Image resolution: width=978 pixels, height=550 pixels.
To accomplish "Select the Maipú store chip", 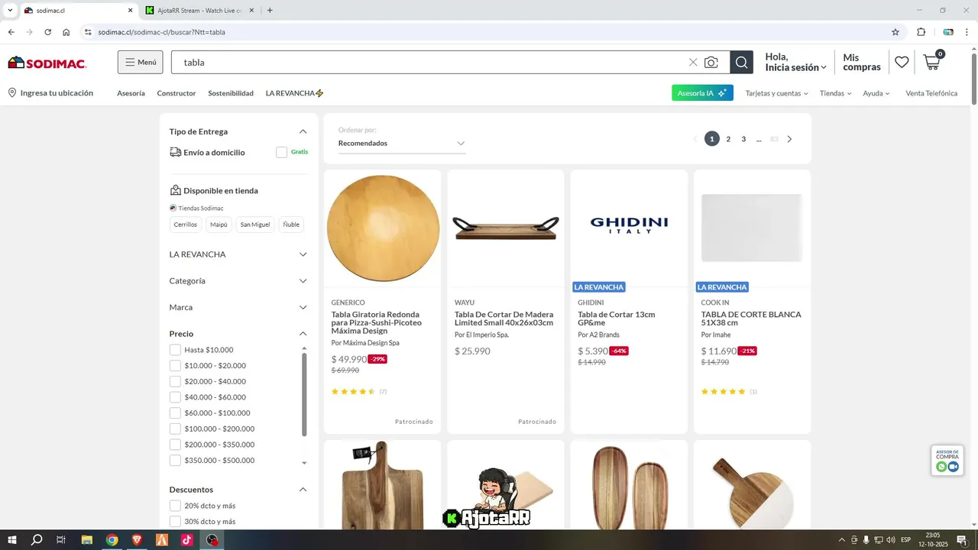I will click(219, 225).
